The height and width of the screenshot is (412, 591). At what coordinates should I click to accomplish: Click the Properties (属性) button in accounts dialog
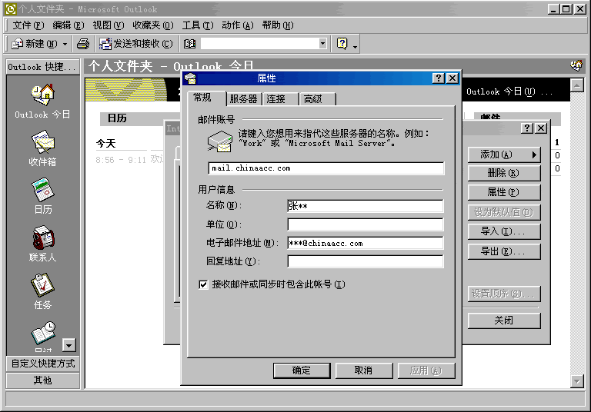point(504,192)
